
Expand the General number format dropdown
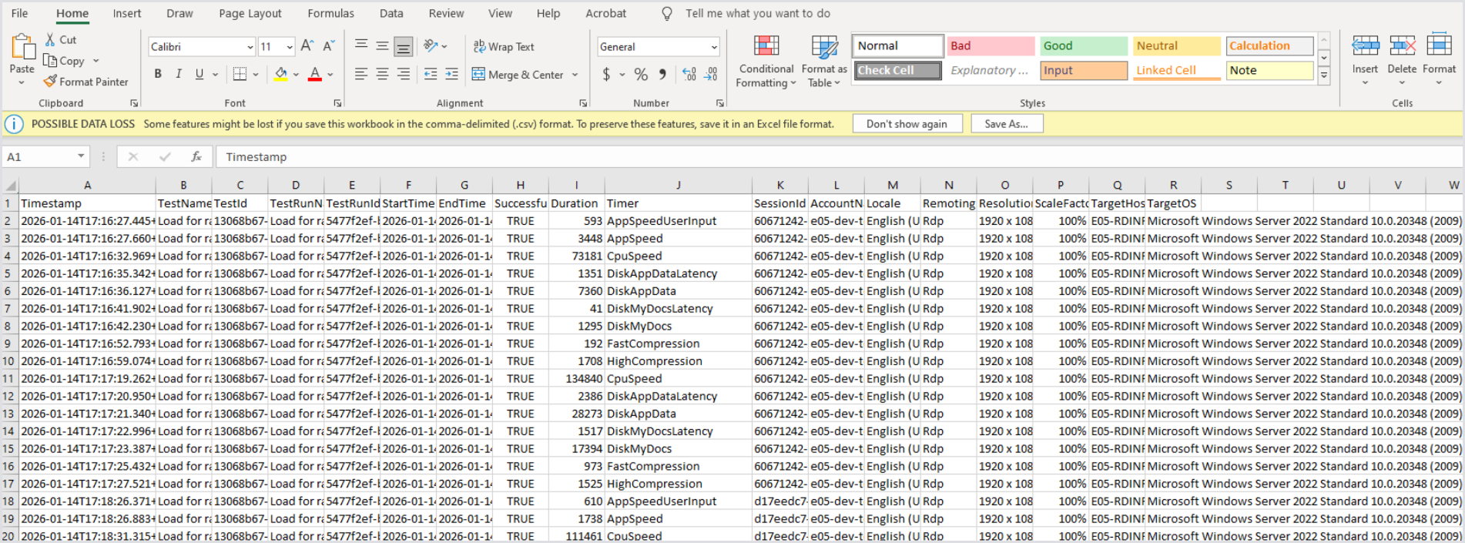point(714,47)
